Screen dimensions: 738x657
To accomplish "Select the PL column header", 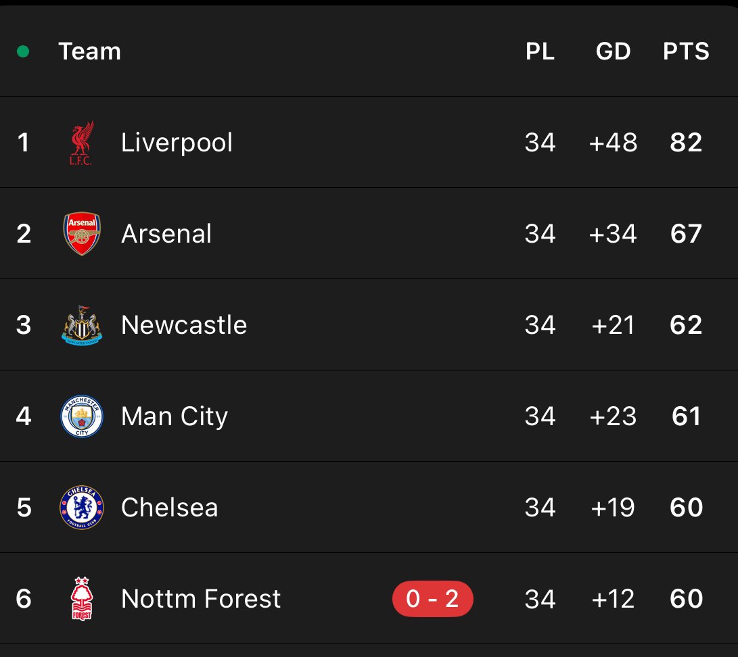I will pos(540,51).
